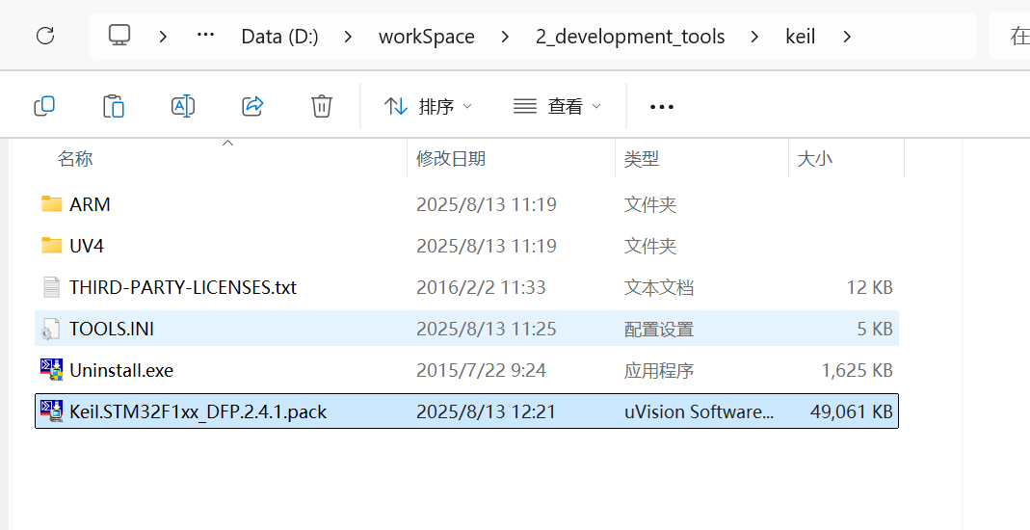Select THIRD-PARTY-LICENSES.txt file
Screen dimensions: 1030x530
(x=466, y=287)
